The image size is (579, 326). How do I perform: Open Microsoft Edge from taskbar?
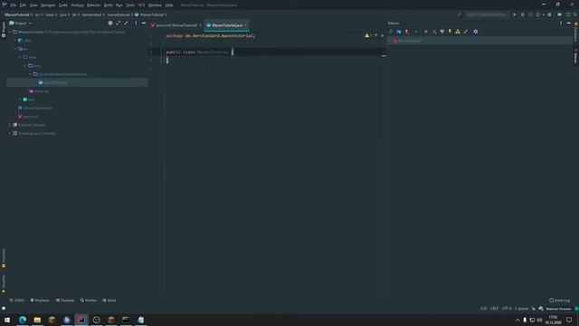pos(23,320)
